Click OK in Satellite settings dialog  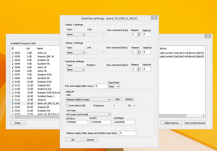click(x=73, y=140)
